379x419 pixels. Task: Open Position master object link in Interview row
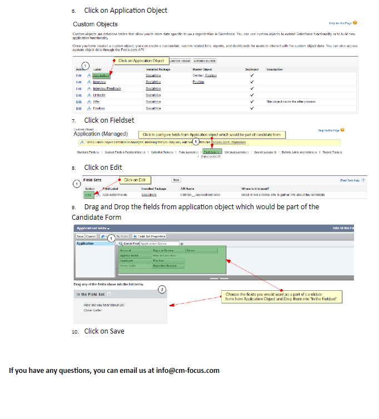click(x=198, y=82)
